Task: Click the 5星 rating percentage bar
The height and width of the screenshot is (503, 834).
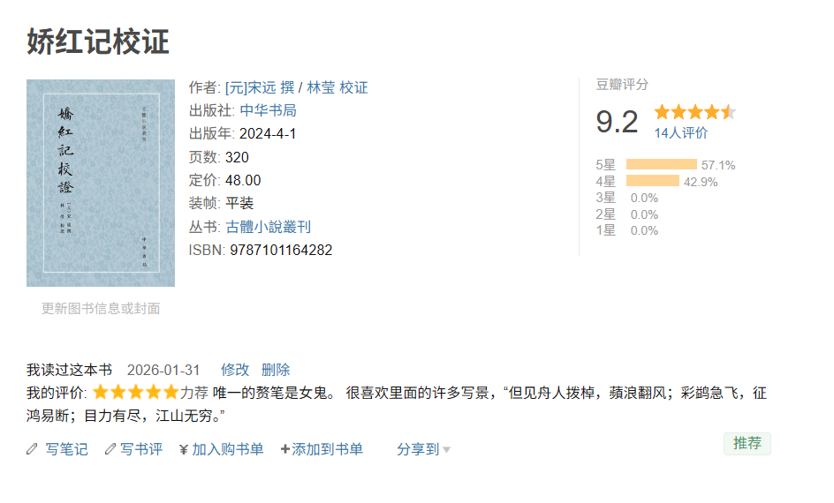Action: (x=661, y=164)
